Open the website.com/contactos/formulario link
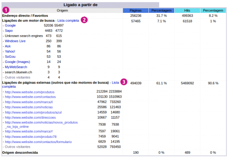Image resolution: width=228 pixels, height=158 pixels. click(x=38, y=142)
